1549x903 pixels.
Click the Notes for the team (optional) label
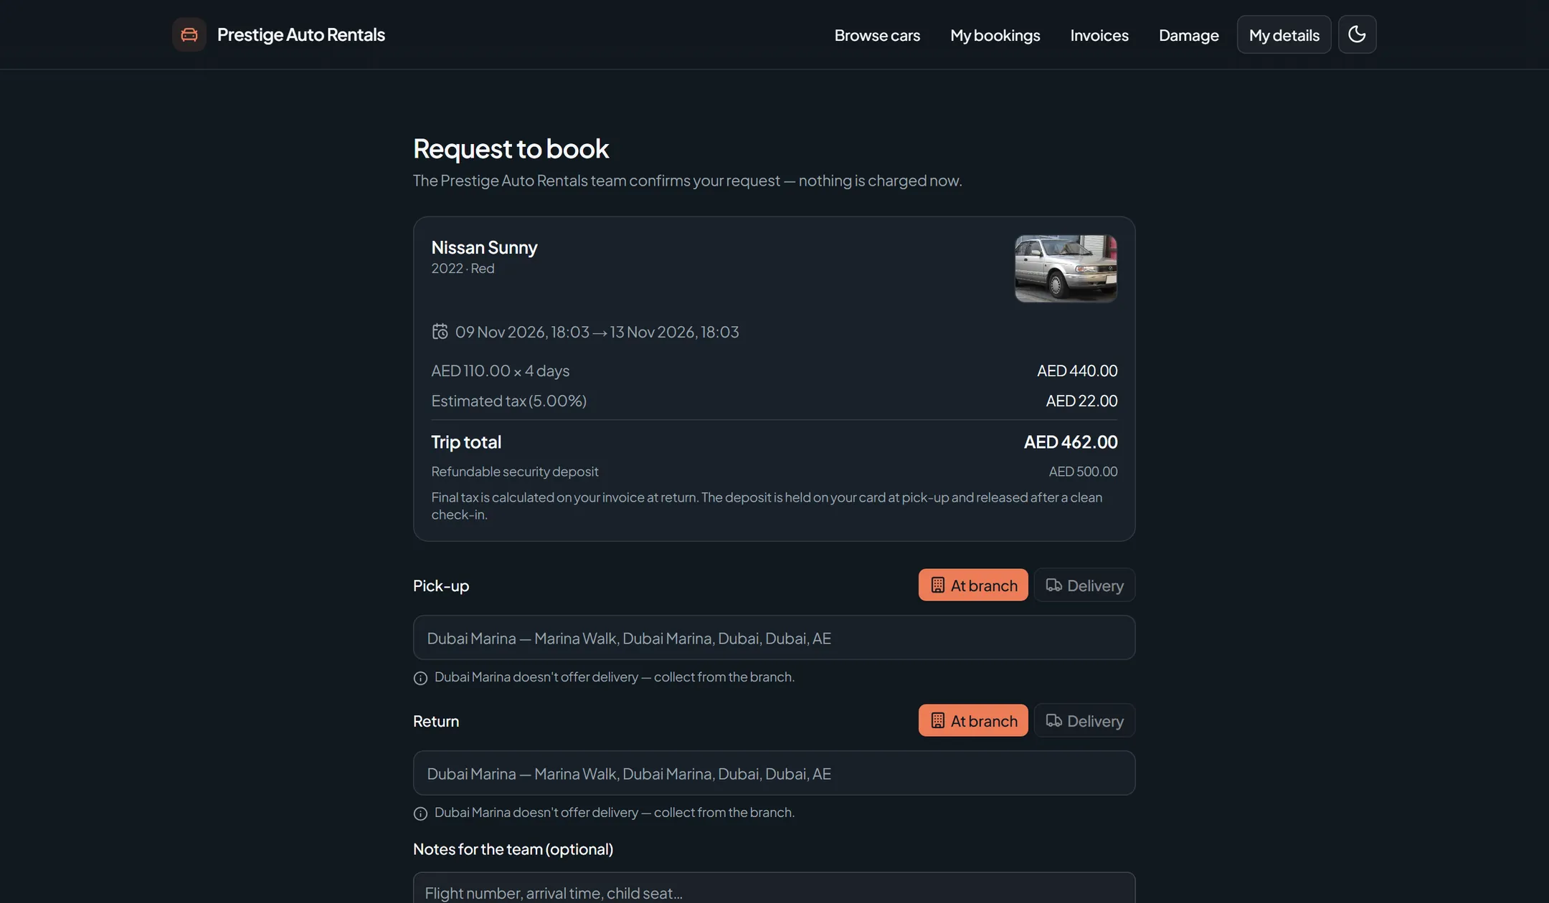click(x=513, y=849)
